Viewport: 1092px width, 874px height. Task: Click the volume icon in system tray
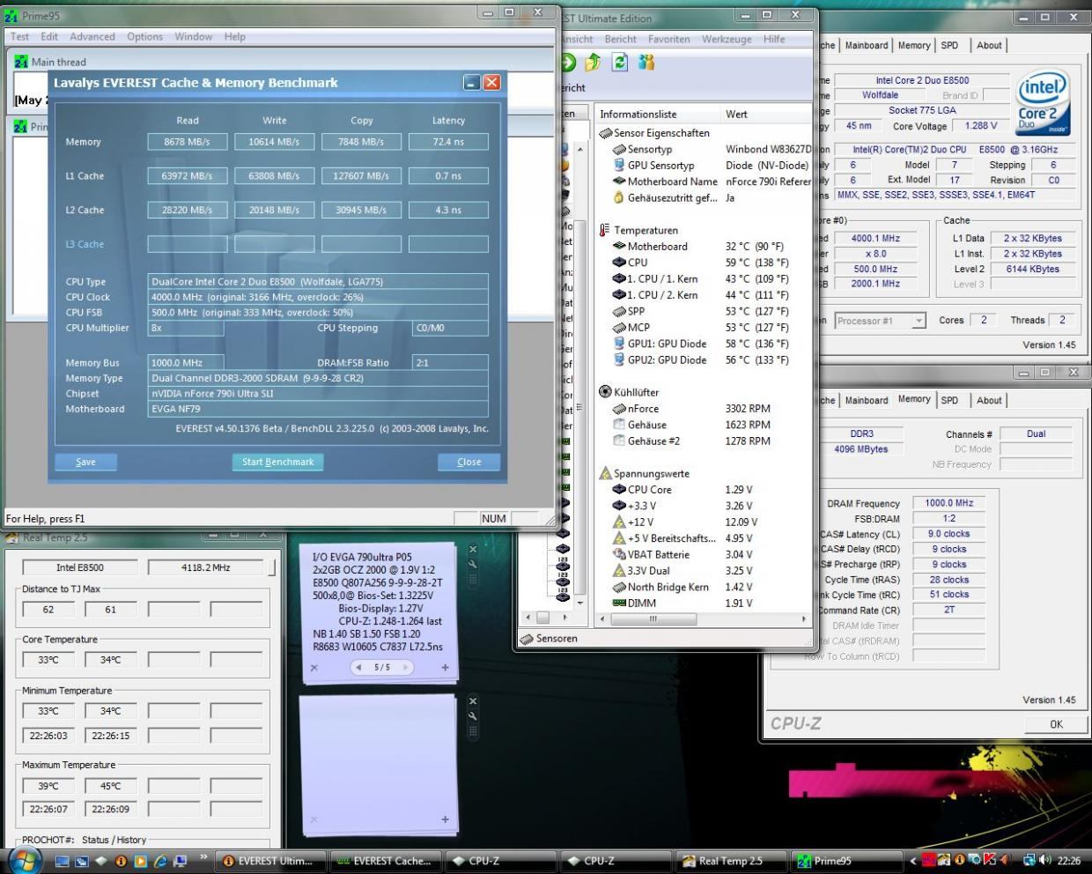pos(1046,861)
